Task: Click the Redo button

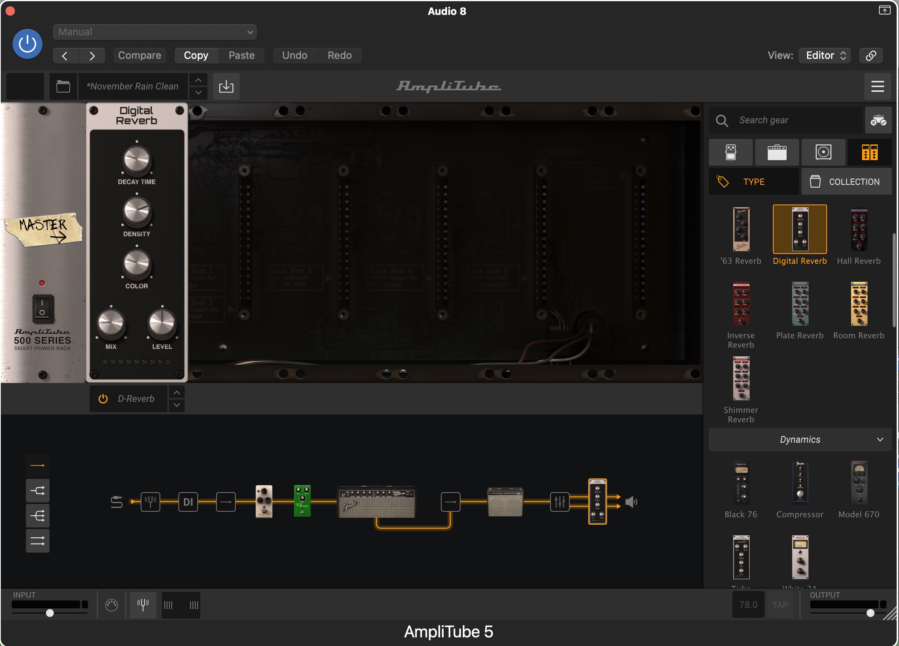Action: (x=340, y=55)
